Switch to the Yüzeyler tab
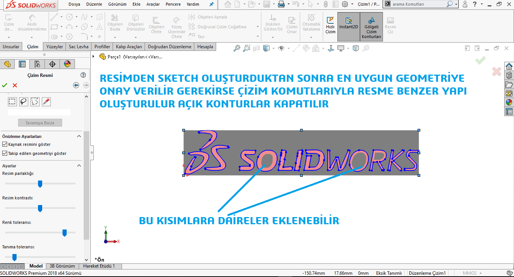514x277 pixels. pyautogui.click(x=55, y=47)
